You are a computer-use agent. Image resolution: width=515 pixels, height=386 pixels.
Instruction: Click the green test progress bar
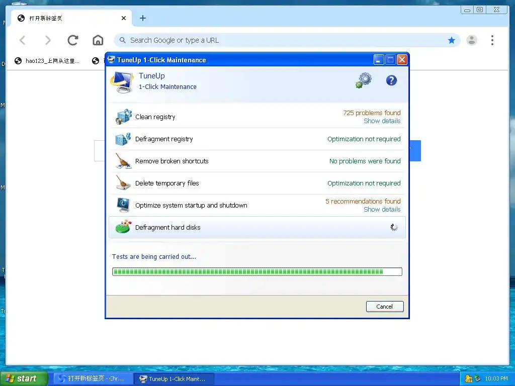coord(257,271)
